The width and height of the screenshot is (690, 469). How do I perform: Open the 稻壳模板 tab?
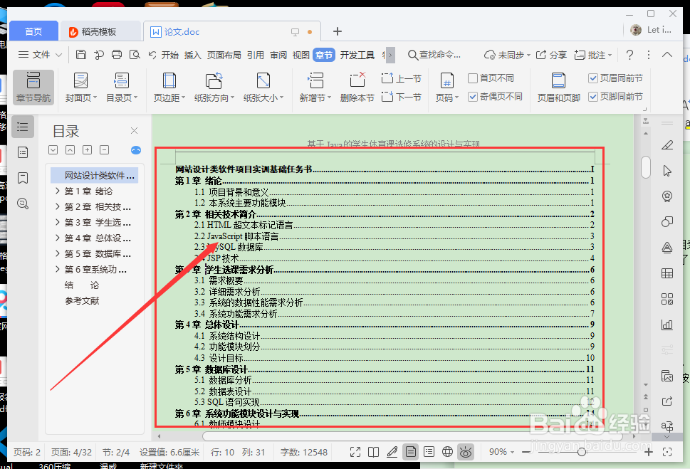[x=98, y=31]
